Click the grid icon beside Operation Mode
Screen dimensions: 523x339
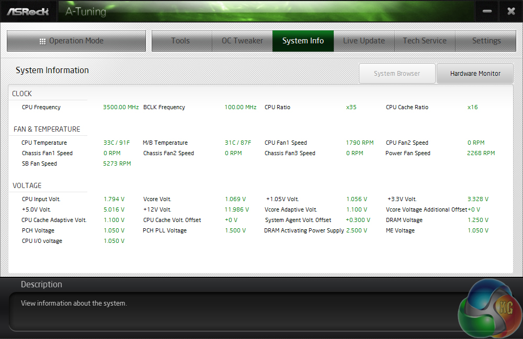[42, 41]
